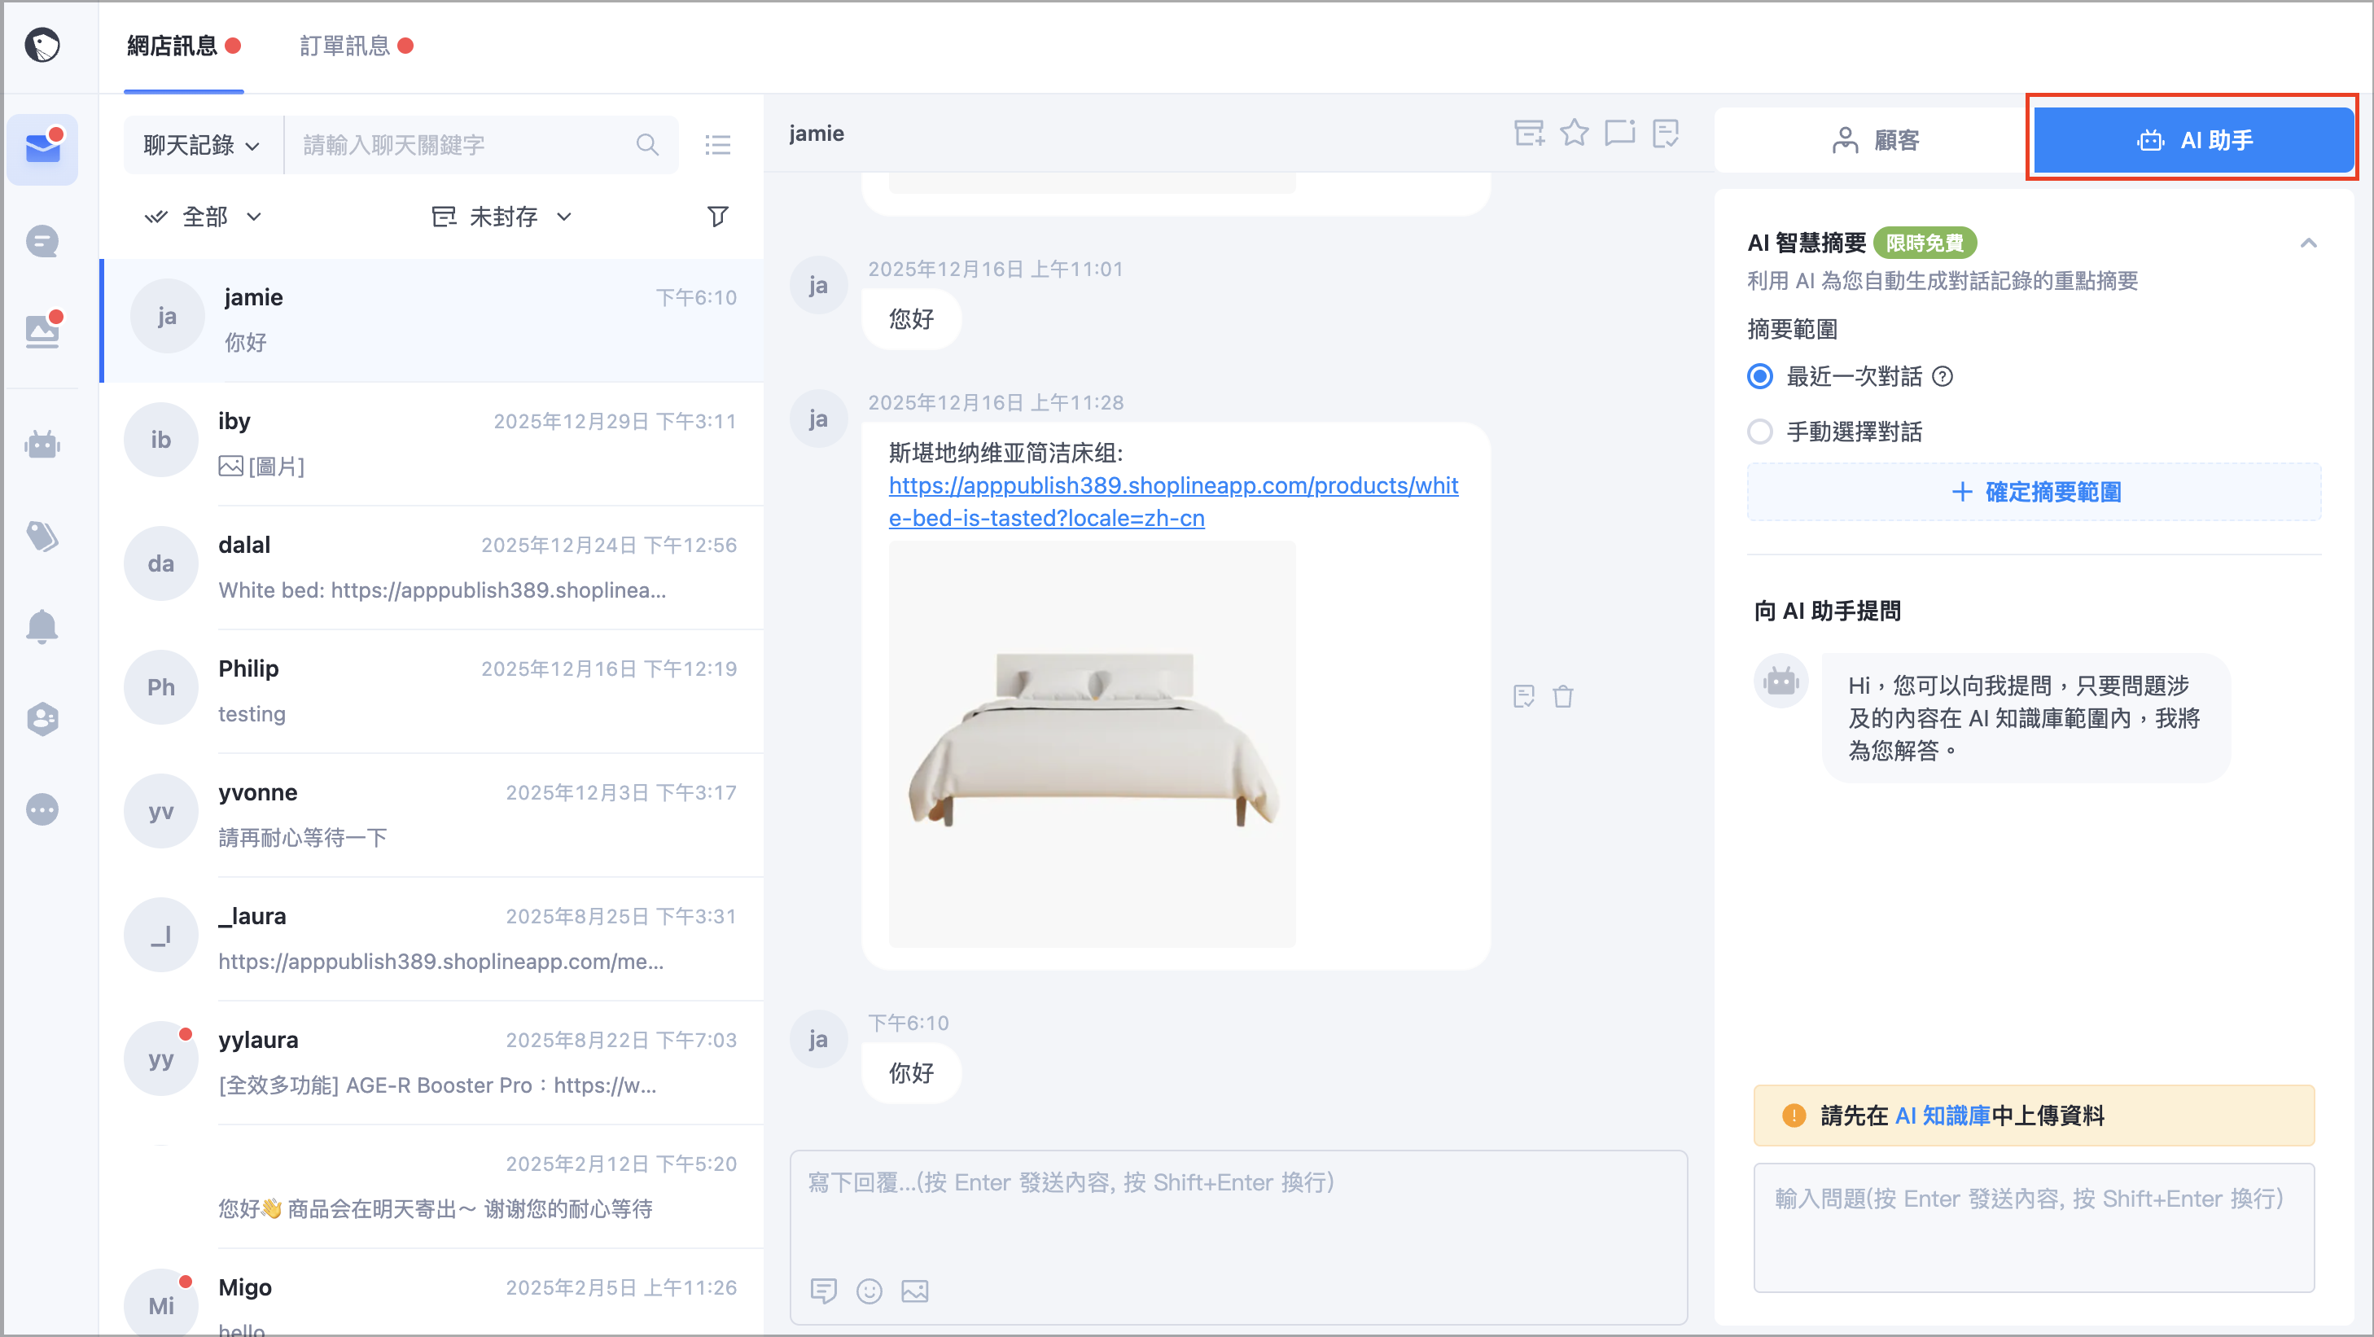The width and height of the screenshot is (2374, 1337).
Task: Open the chat bubble icon in sidebar
Action: (42, 241)
